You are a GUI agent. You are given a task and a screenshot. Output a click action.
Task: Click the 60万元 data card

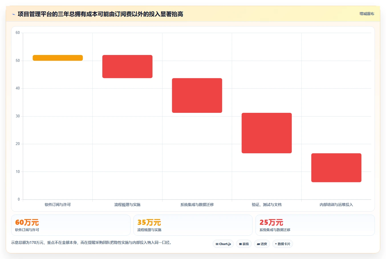click(x=71, y=225)
